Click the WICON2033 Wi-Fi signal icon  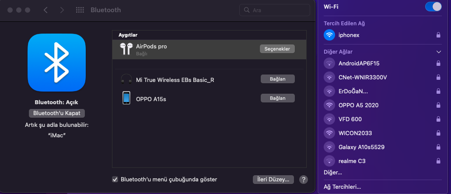pyautogui.click(x=329, y=133)
